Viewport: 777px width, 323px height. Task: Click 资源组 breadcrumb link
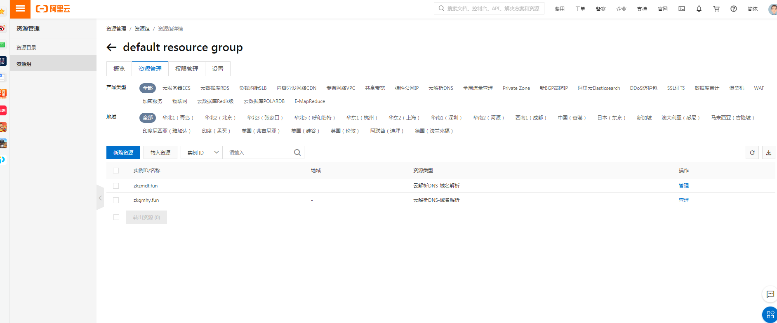pyautogui.click(x=142, y=29)
